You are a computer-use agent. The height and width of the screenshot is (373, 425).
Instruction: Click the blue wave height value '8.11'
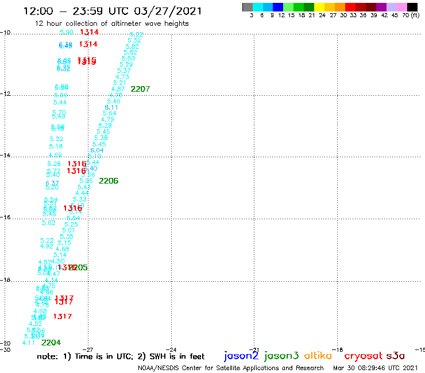tap(111, 107)
